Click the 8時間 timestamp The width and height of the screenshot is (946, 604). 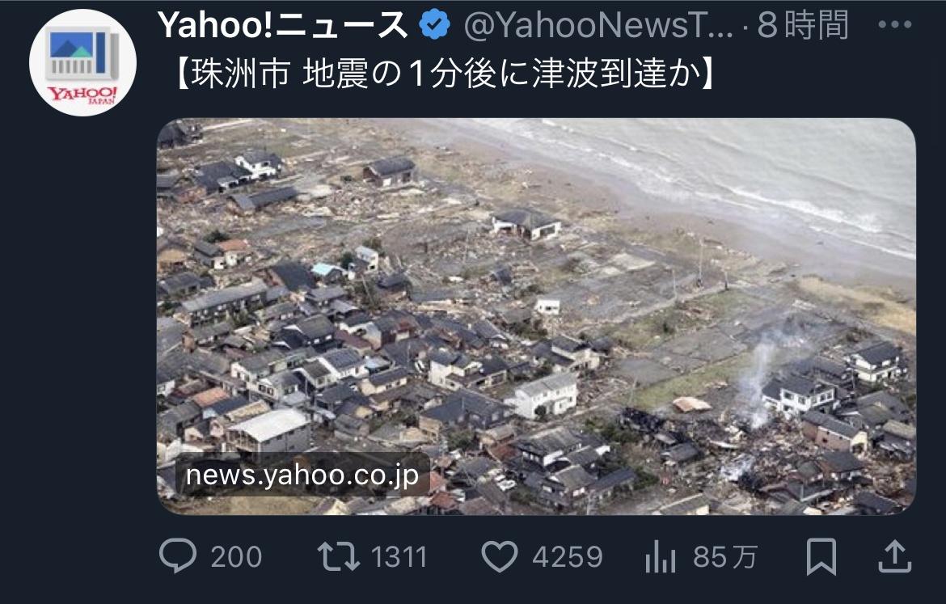tap(802, 25)
